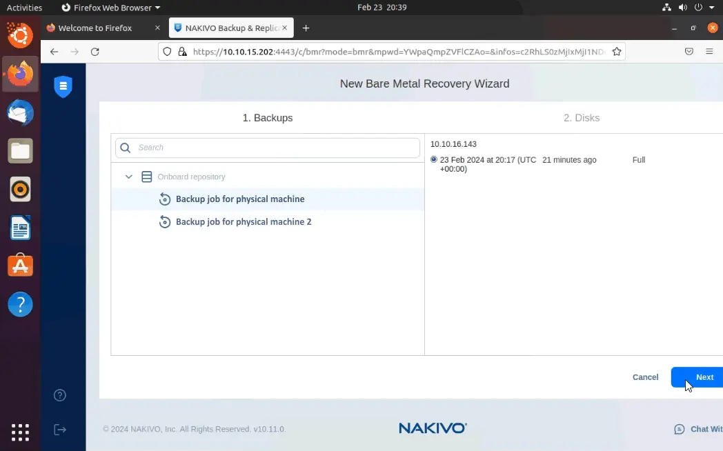Screen dimensions: 723x451
Task: Open Firefox Pocket save icon
Action: click(689, 52)
